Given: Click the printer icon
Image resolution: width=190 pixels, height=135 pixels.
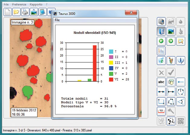Looking at the screenshot, I should [x=25, y=12].
